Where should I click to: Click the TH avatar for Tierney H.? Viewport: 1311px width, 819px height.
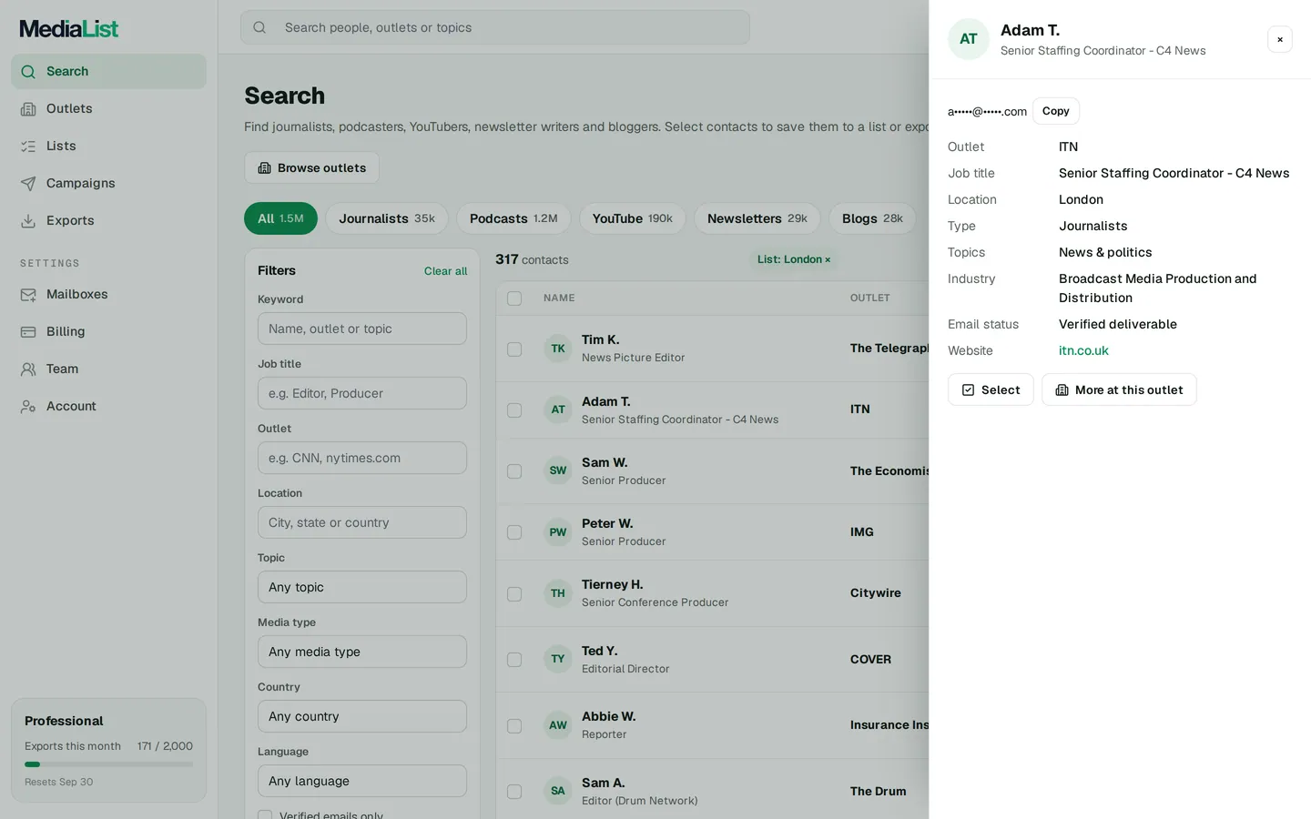click(x=558, y=593)
